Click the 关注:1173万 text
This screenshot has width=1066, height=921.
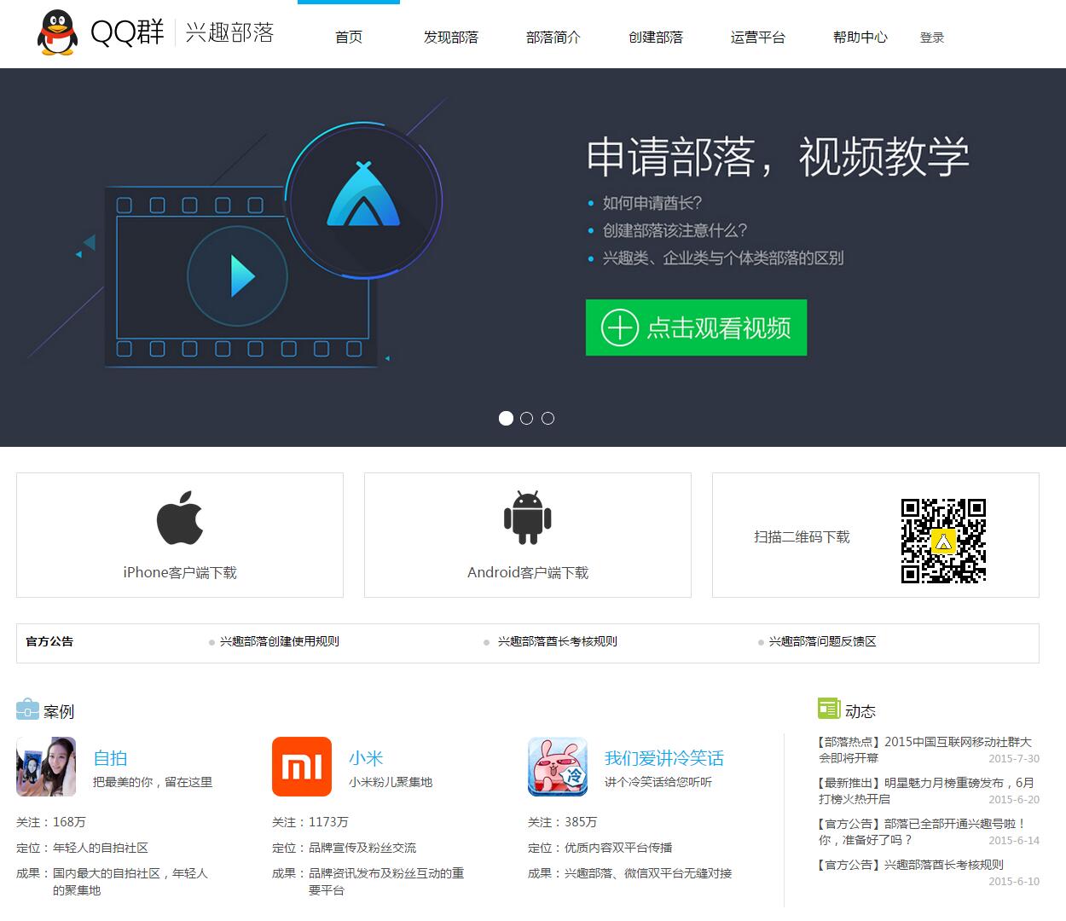pos(310,822)
